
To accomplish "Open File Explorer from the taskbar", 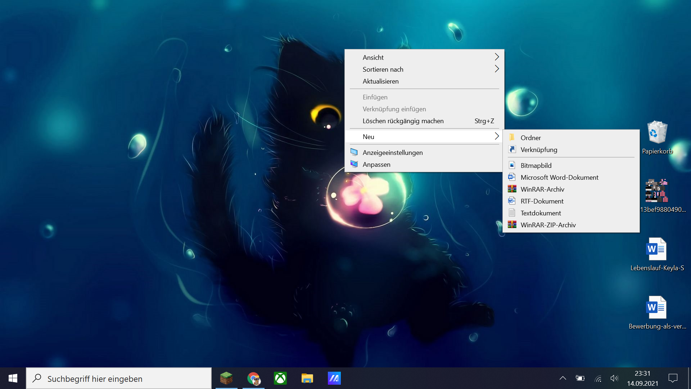I will pos(307,378).
